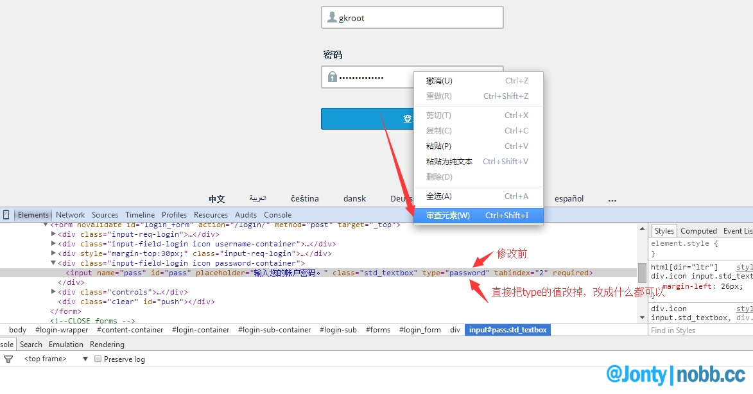This screenshot has height=394, width=753.
Task: Select 审查元素(W) in the context menu
Action: 448,216
